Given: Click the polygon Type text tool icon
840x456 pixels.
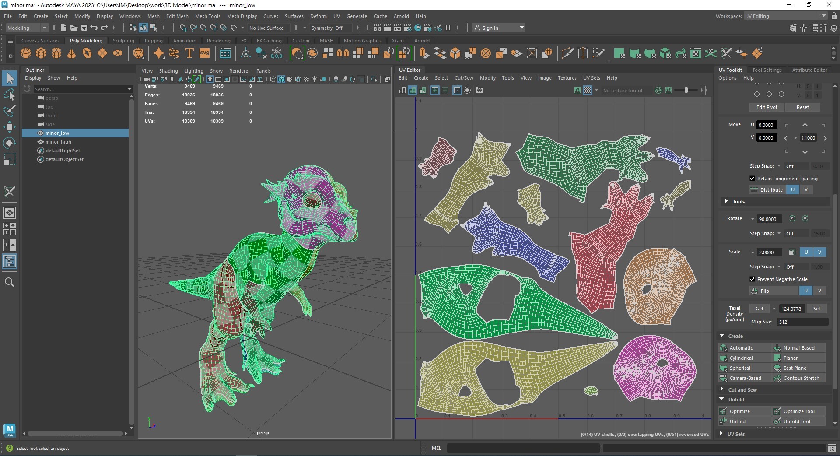Looking at the screenshot, I should (x=189, y=53).
